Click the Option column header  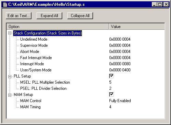(x=57, y=27)
